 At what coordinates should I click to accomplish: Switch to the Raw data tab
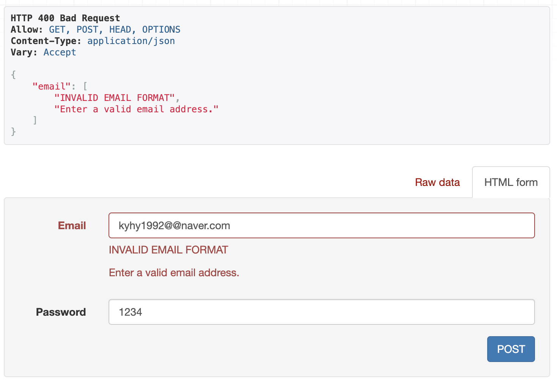(x=437, y=183)
